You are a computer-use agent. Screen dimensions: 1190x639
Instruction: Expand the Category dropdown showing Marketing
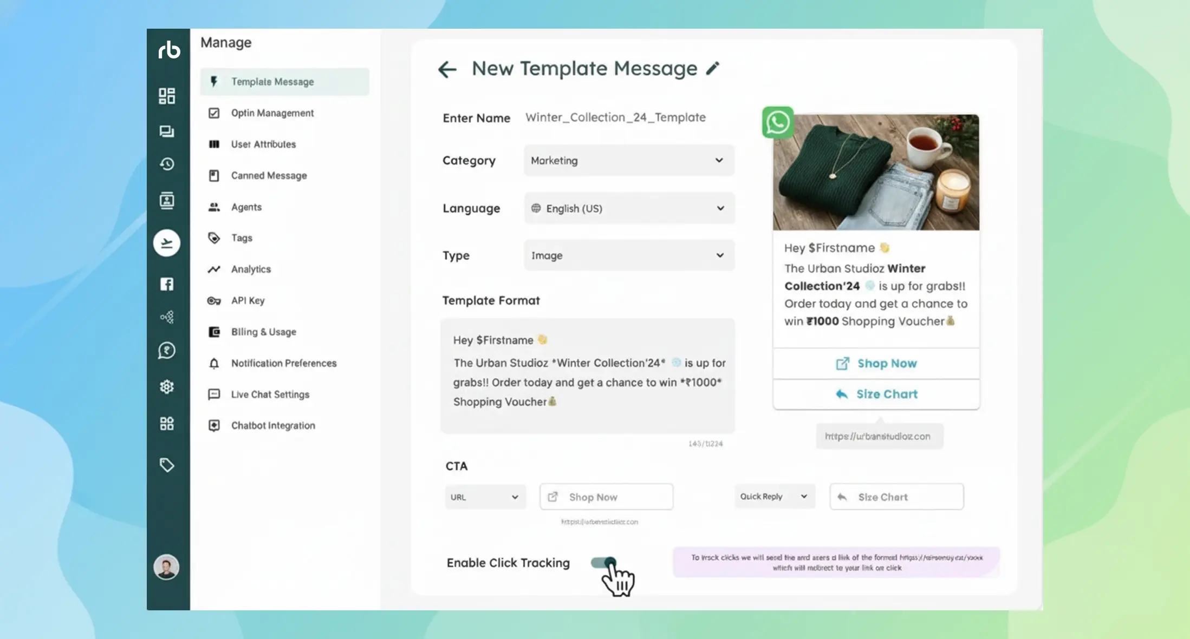[628, 160]
